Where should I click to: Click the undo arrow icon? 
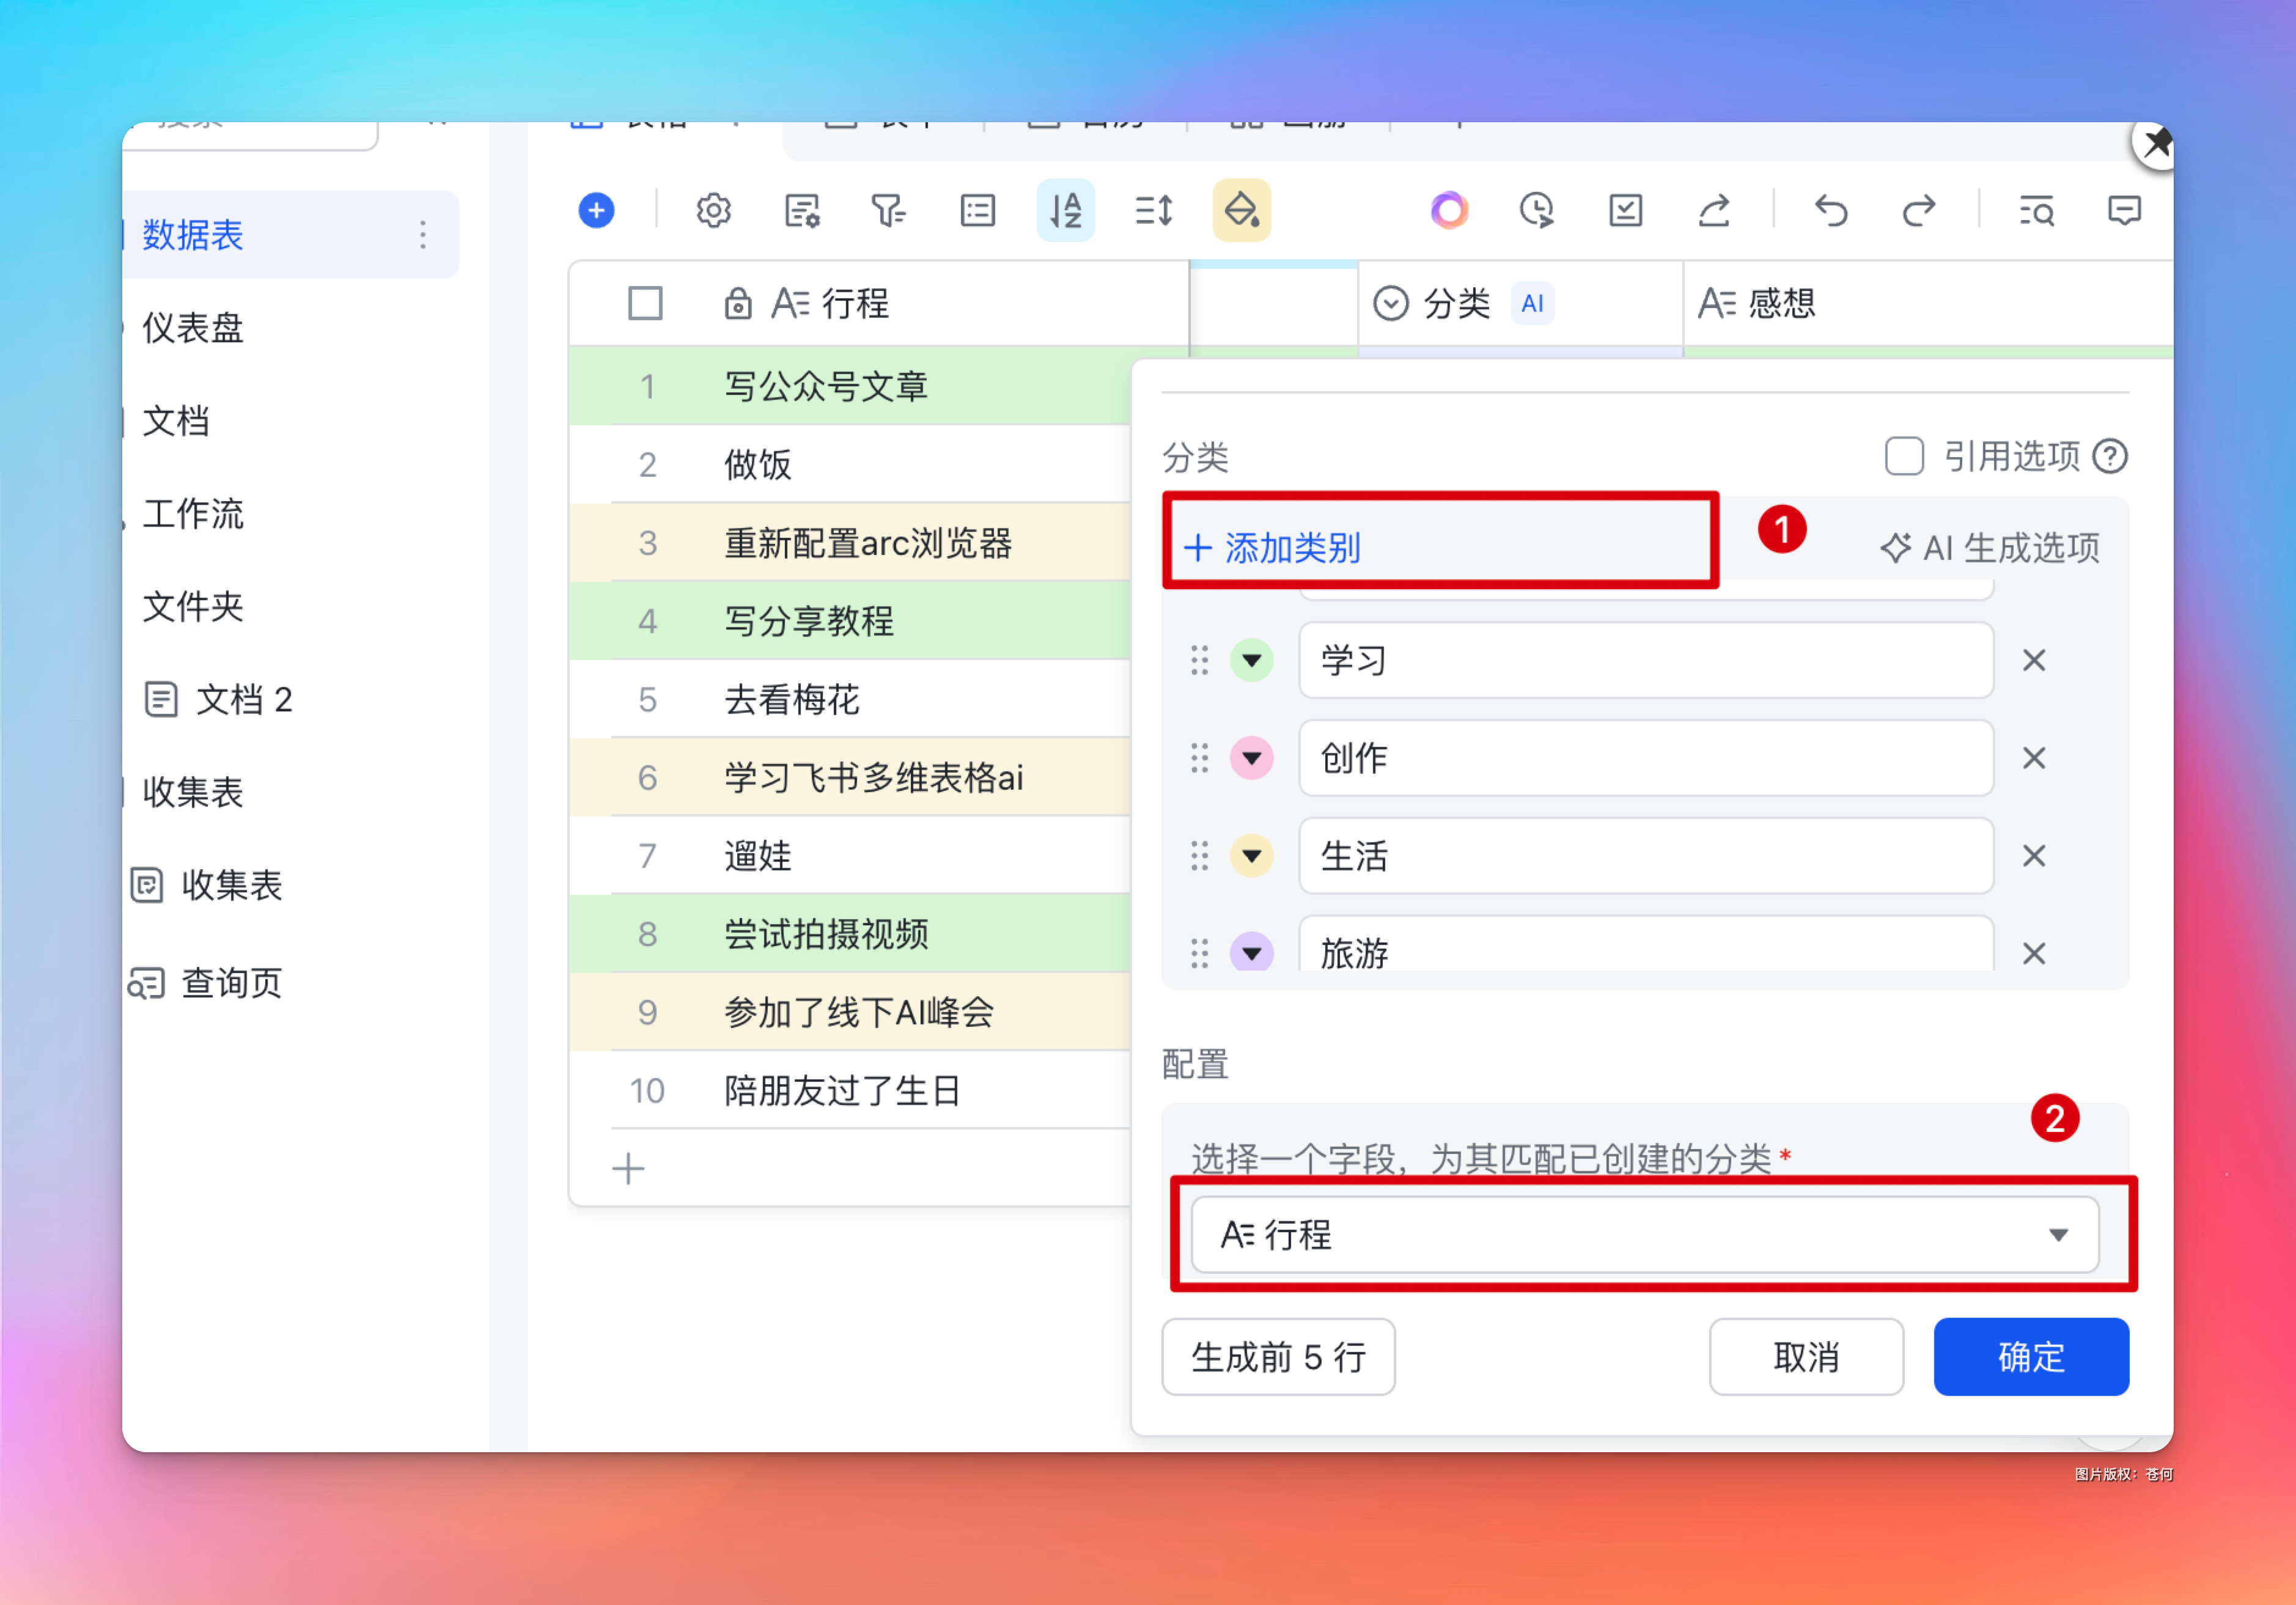[x=1831, y=211]
